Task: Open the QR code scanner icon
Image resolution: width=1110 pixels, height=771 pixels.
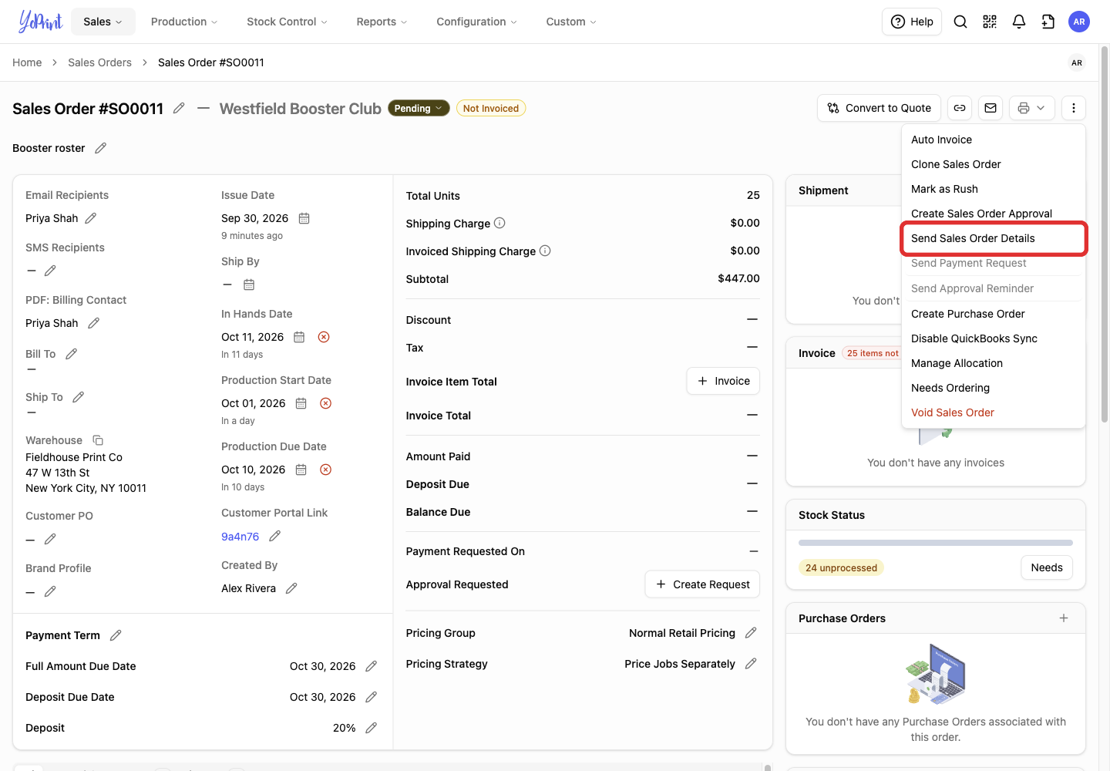Action: (x=990, y=22)
